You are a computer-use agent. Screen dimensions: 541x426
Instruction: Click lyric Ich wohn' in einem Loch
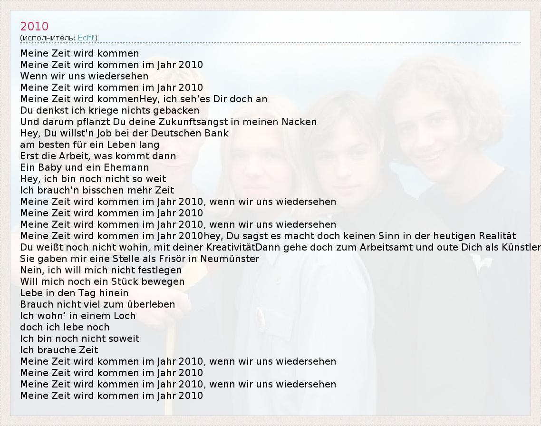click(77, 316)
